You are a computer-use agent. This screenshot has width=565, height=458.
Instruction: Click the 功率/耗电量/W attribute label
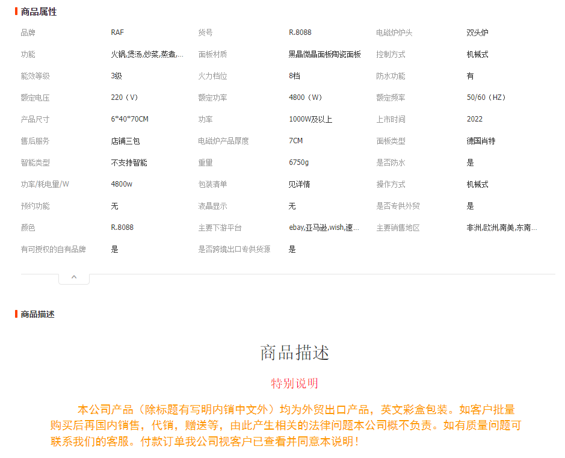click(45, 185)
